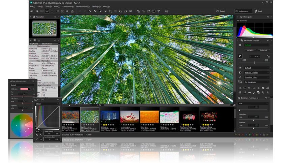Rotate image 90 degrees right
This screenshot has height=163, width=282.
[x=125, y=11]
